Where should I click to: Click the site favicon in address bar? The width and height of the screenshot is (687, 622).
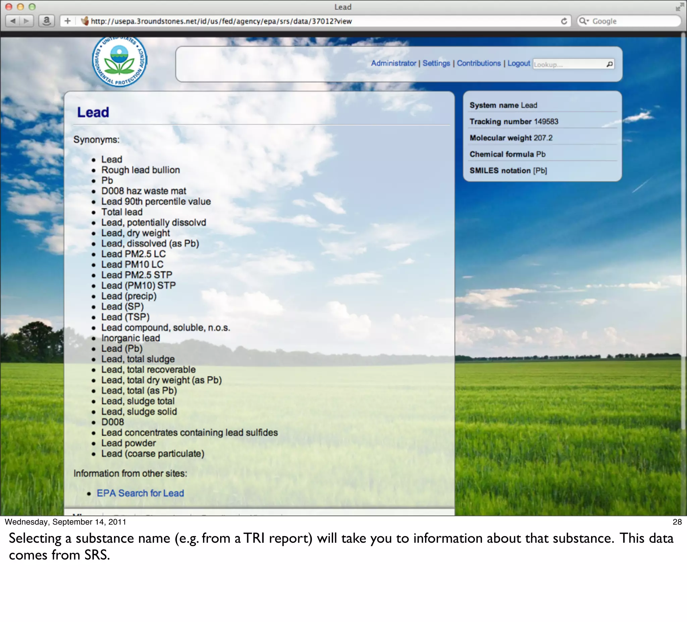[85, 21]
